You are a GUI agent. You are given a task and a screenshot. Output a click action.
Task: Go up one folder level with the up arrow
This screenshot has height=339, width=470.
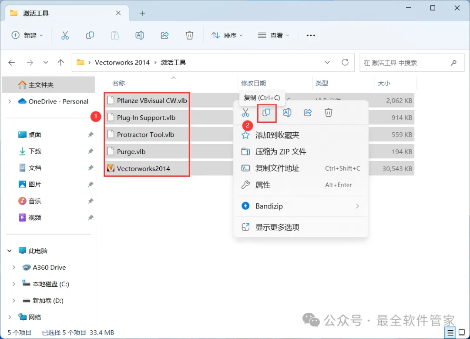point(61,62)
